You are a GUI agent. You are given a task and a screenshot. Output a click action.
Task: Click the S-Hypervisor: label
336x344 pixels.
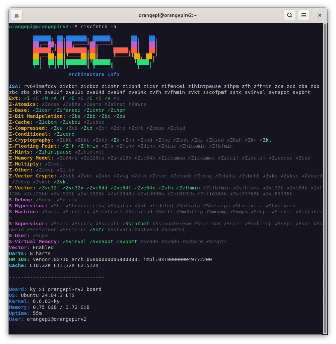point(28,206)
